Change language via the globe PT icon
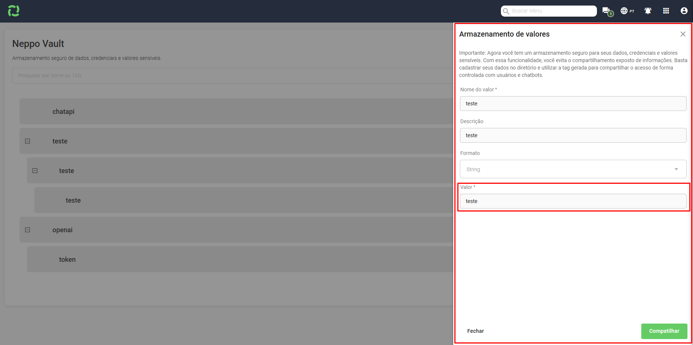The height and width of the screenshot is (345, 693). [x=627, y=11]
